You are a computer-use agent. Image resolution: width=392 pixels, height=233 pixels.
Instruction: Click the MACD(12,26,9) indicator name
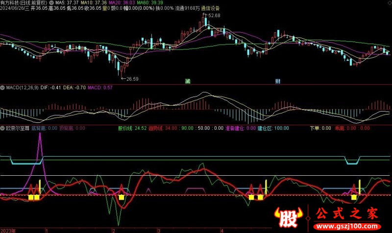click(22, 88)
